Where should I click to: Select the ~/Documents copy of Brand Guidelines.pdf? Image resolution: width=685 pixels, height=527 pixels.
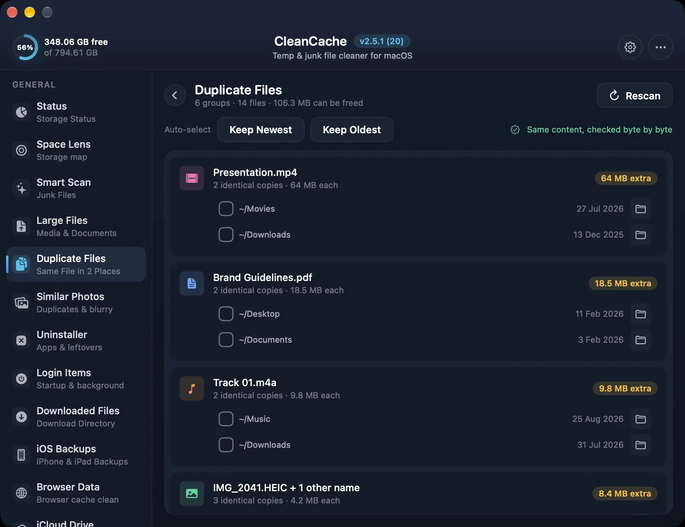pos(226,340)
